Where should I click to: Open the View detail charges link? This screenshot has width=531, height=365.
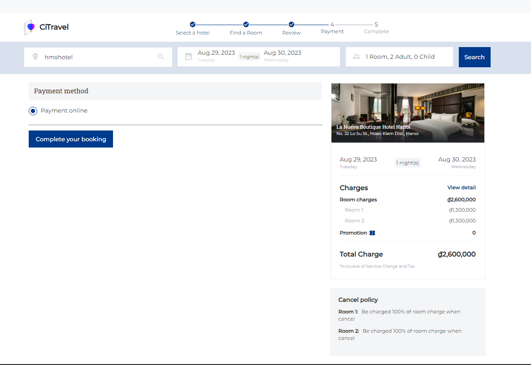point(461,187)
